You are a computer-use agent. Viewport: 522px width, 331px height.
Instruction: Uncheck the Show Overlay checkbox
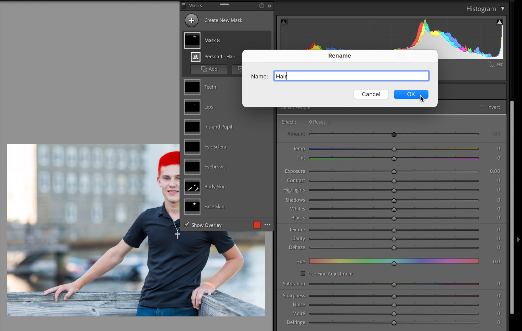pyautogui.click(x=187, y=224)
